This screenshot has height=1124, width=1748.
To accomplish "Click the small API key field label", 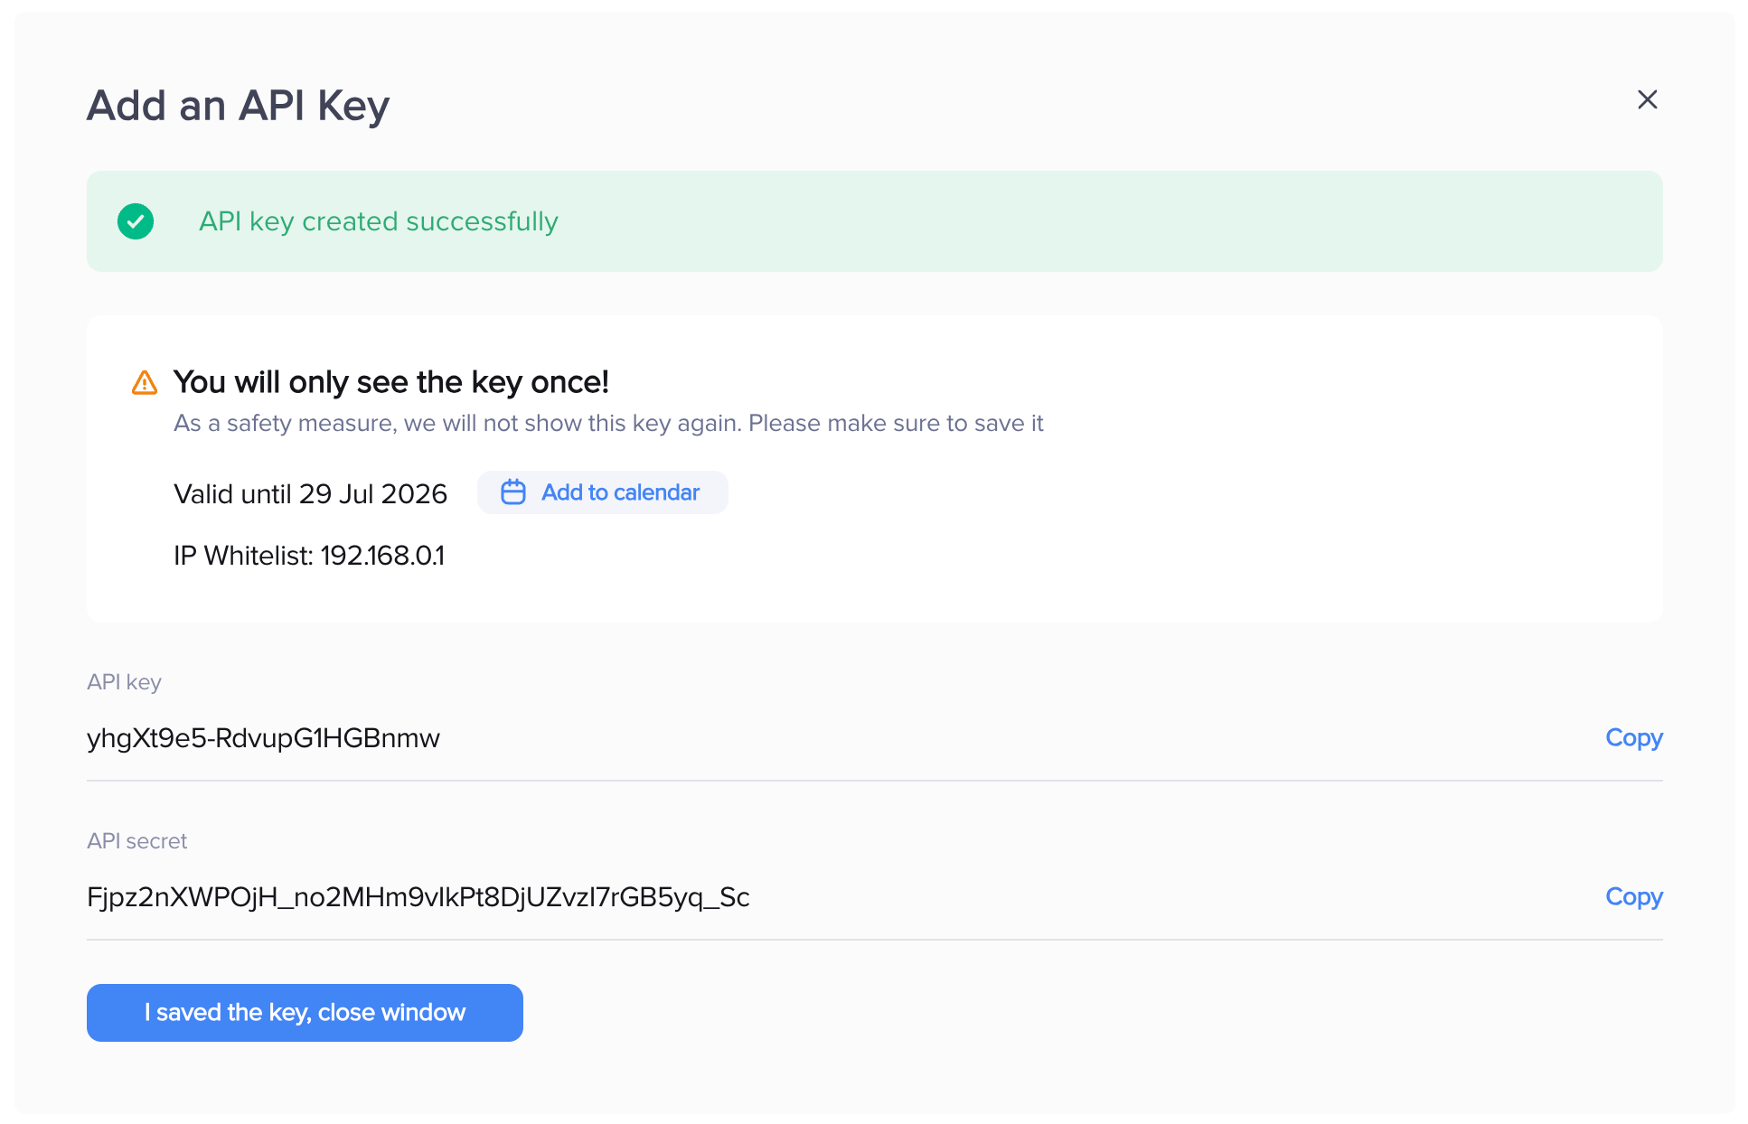I will click(x=124, y=682).
